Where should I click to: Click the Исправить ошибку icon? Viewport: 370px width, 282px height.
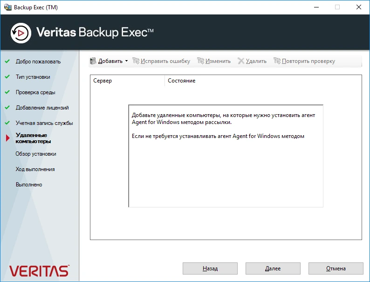pos(136,61)
